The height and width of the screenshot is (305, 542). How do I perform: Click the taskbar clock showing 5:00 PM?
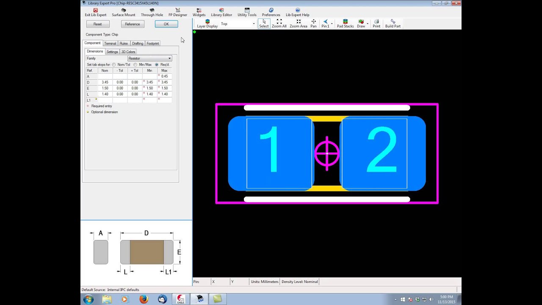(447, 299)
